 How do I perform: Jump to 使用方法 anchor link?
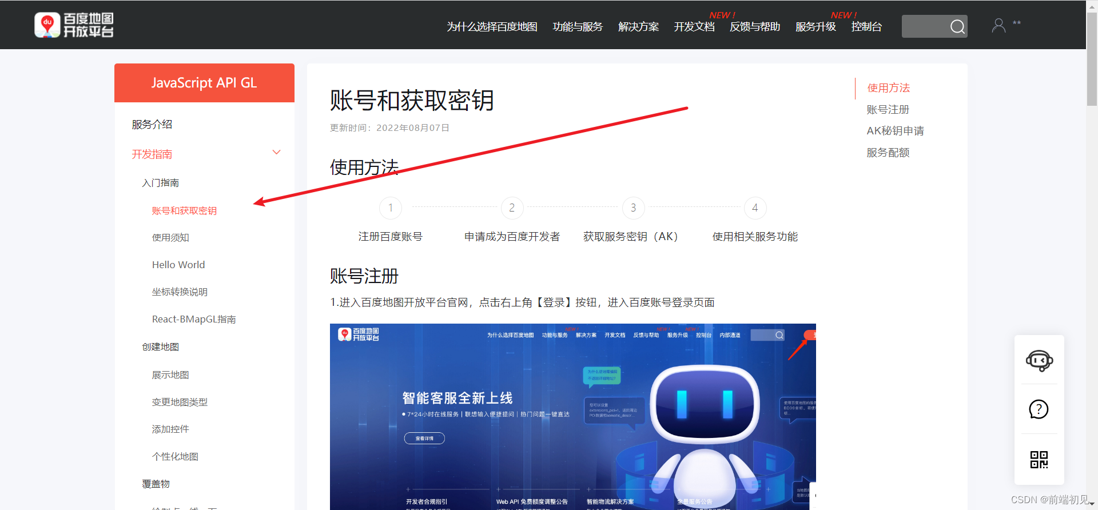[888, 88]
